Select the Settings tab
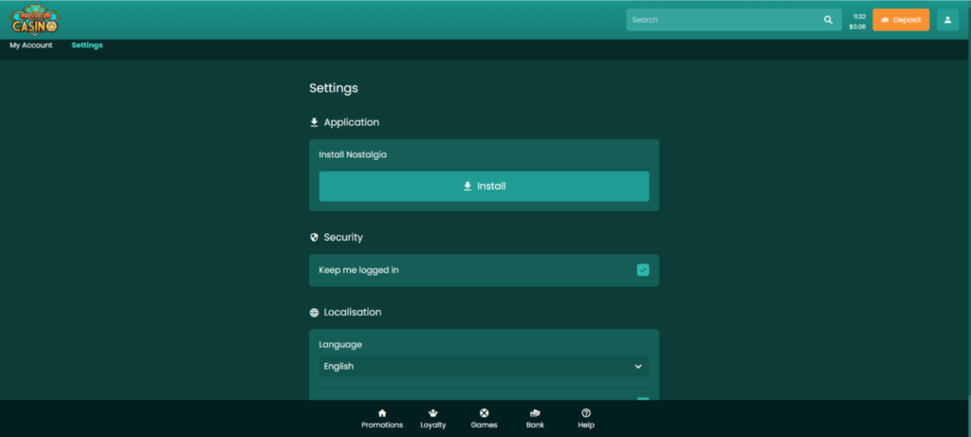This screenshot has height=437, width=971. coord(87,46)
